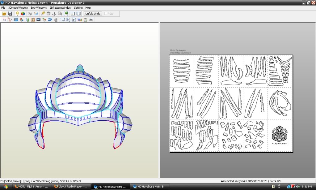Open the File menu

(x=3, y=8)
